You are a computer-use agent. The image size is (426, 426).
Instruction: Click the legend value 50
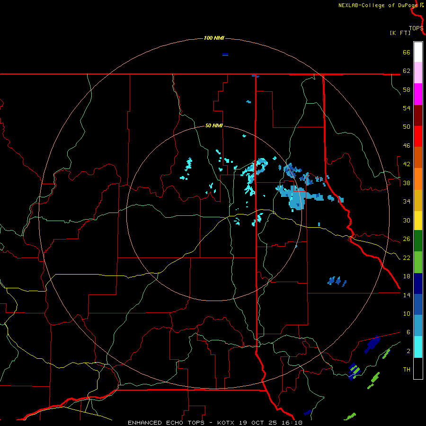coord(407,127)
